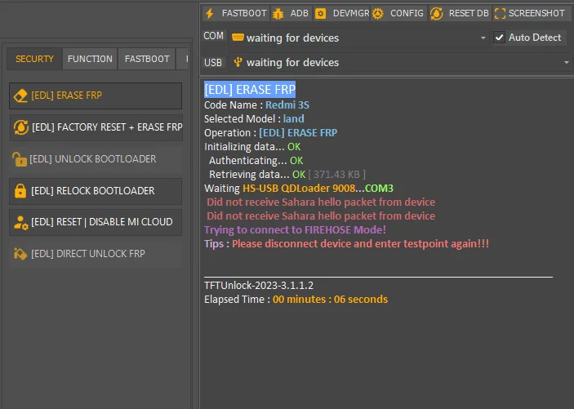
Task: Click second Sahara hello packet error line
Action: click(x=321, y=216)
